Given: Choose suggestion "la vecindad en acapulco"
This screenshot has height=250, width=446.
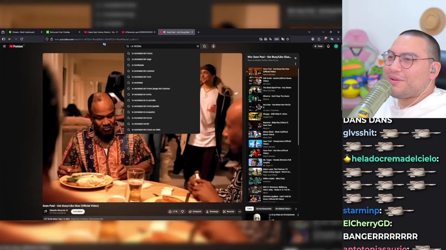Looking at the screenshot, I should click(x=162, y=112).
